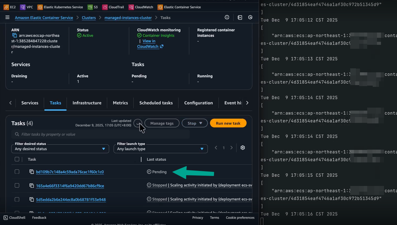Check the box for task bd109b7c
Viewport: 397px width, 225px height.
tap(17, 172)
